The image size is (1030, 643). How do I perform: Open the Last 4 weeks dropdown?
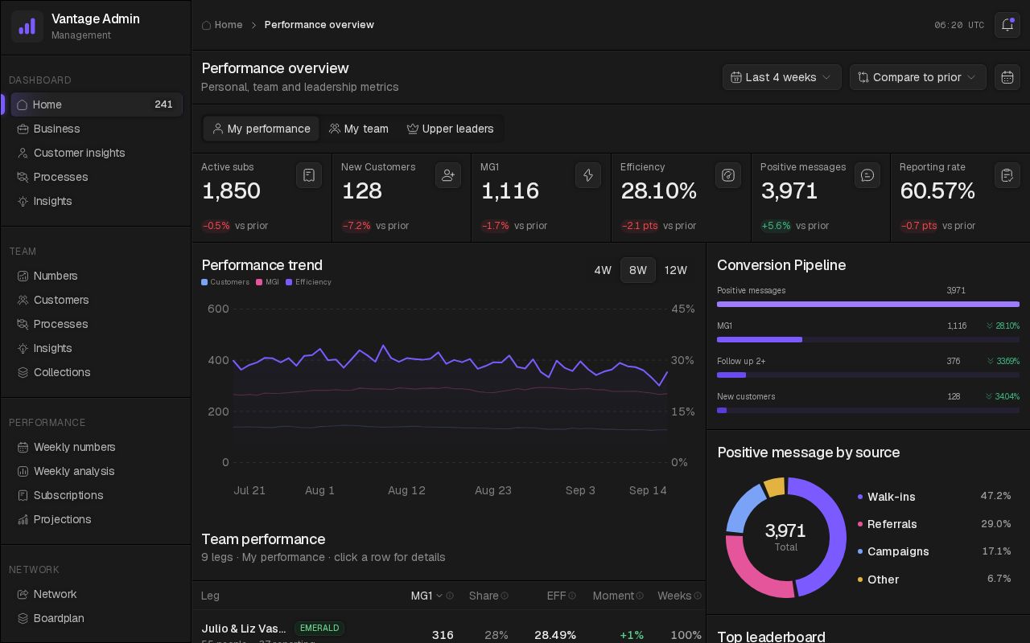click(782, 77)
